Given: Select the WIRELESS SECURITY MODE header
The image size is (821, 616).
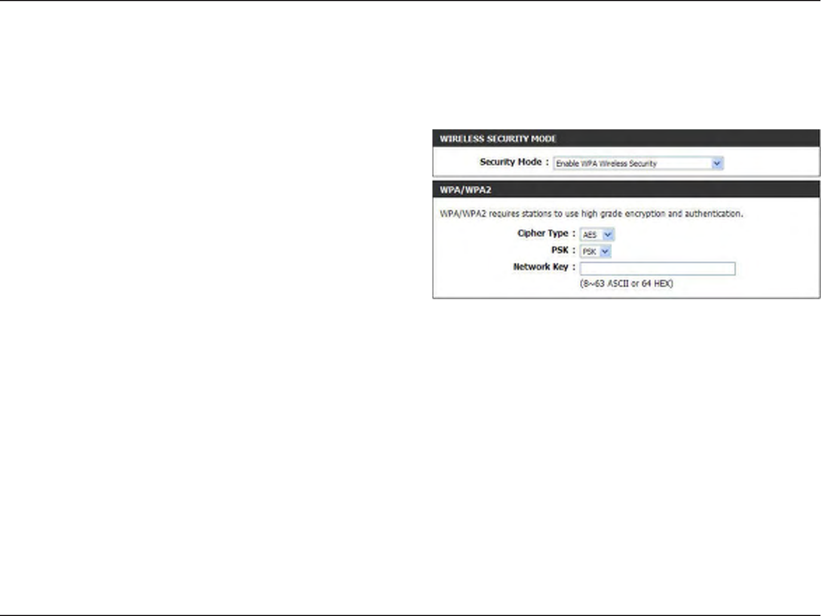Looking at the screenshot, I should [x=626, y=138].
